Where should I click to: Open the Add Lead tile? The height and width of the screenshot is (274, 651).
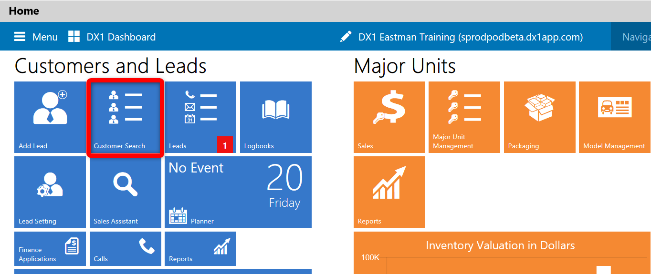tap(50, 117)
